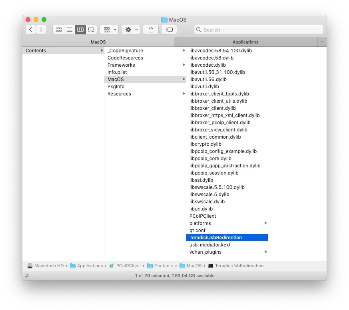Select the column view button
Viewport: 349px width, 310px height.
(x=80, y=30)
